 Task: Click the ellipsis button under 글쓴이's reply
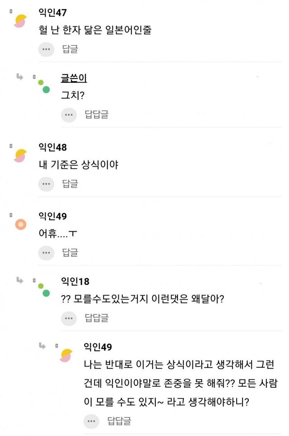pyautogui.click(x=69, y=115)
